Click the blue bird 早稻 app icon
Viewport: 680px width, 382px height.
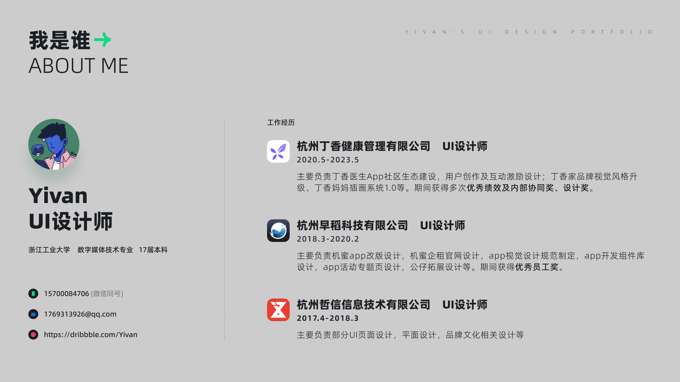(x=278, y=231)
